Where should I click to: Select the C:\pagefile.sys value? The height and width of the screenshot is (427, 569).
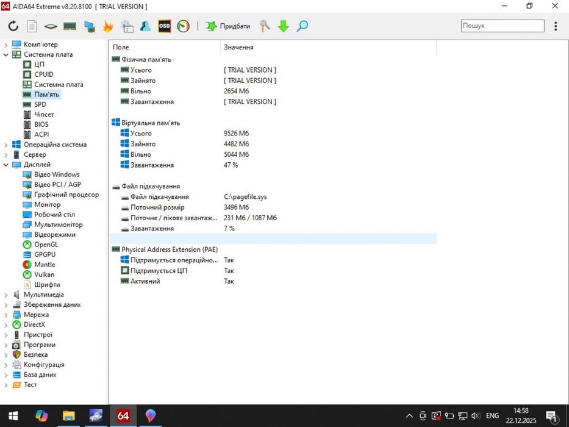(245, 197)
